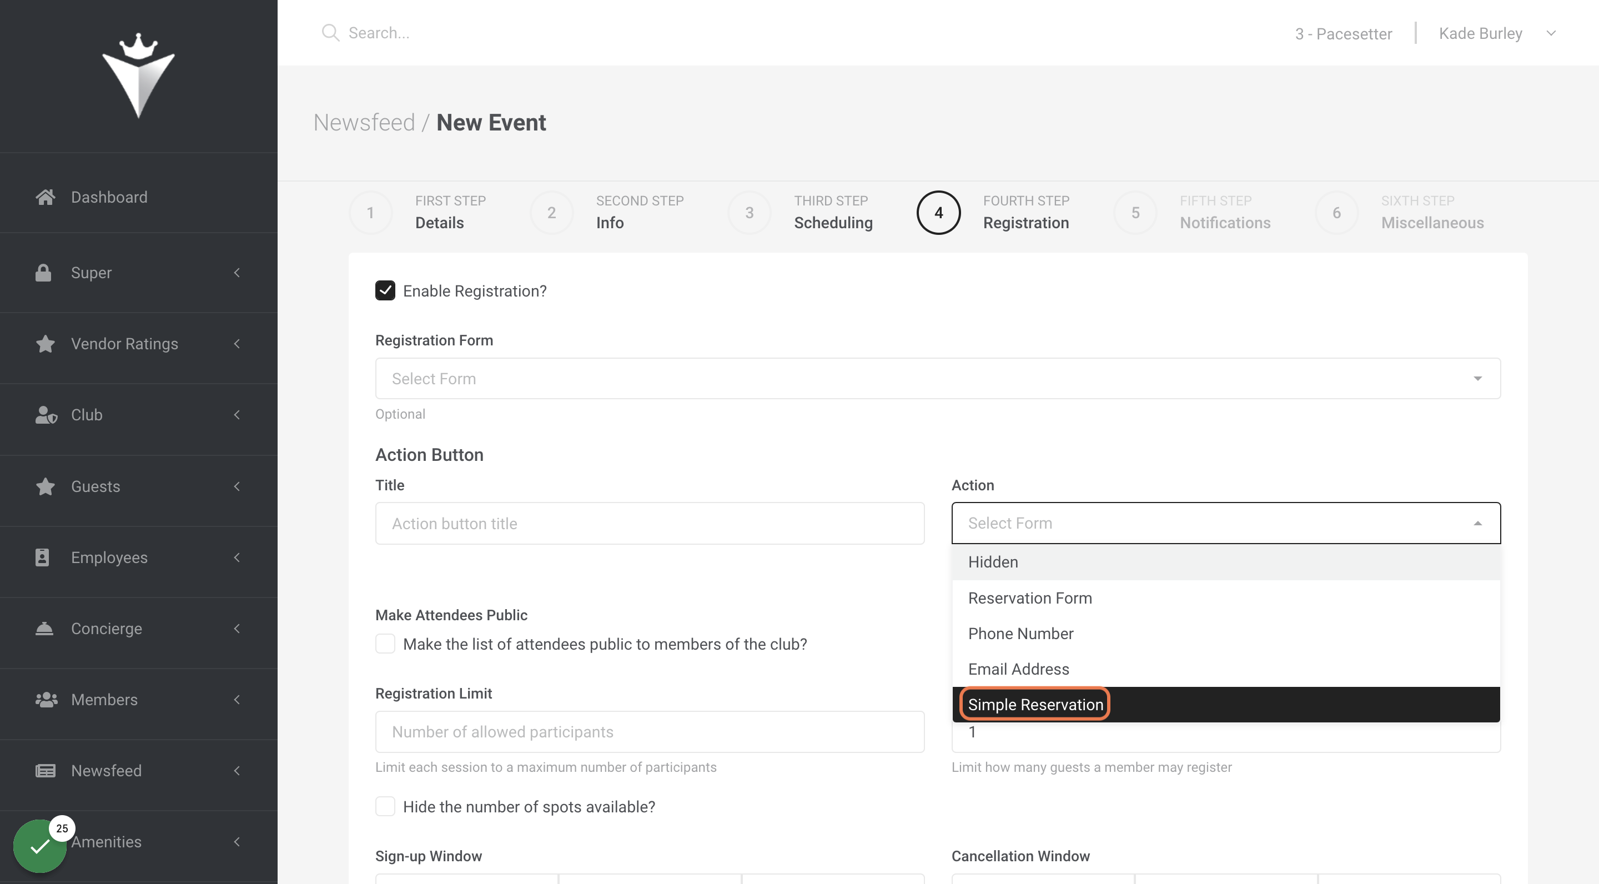Screen dimensions: 1599x884
Task: Go to step 2 Info
Action: (x=607, y=212)
